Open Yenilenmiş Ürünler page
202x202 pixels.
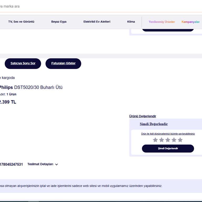click(162, 22)
